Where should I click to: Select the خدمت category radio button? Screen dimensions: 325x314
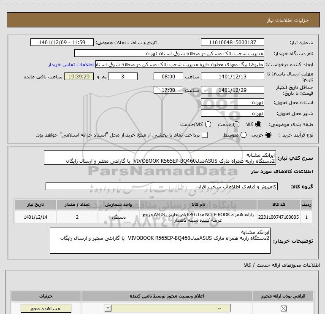(236, 124)
